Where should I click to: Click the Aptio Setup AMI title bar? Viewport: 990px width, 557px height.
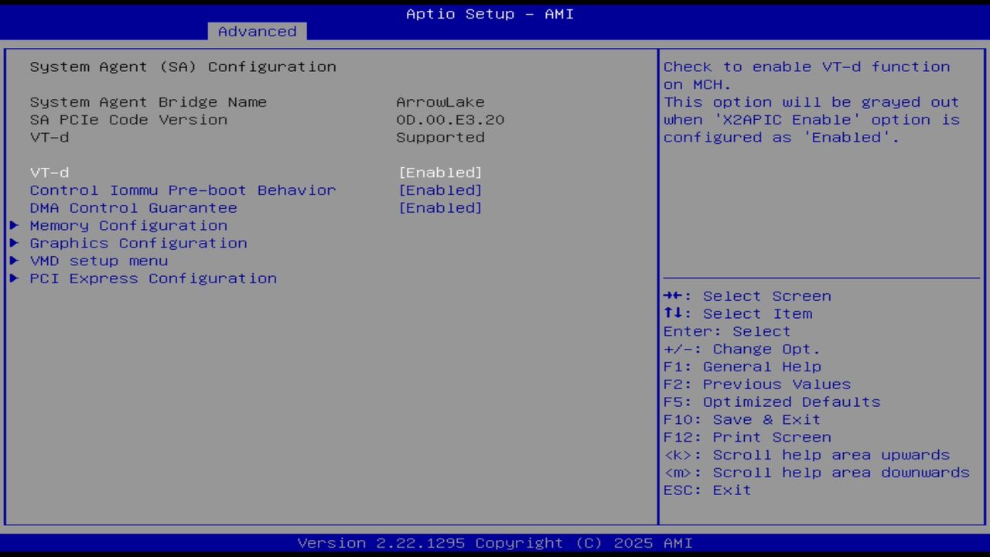click(x=489, y=14)
